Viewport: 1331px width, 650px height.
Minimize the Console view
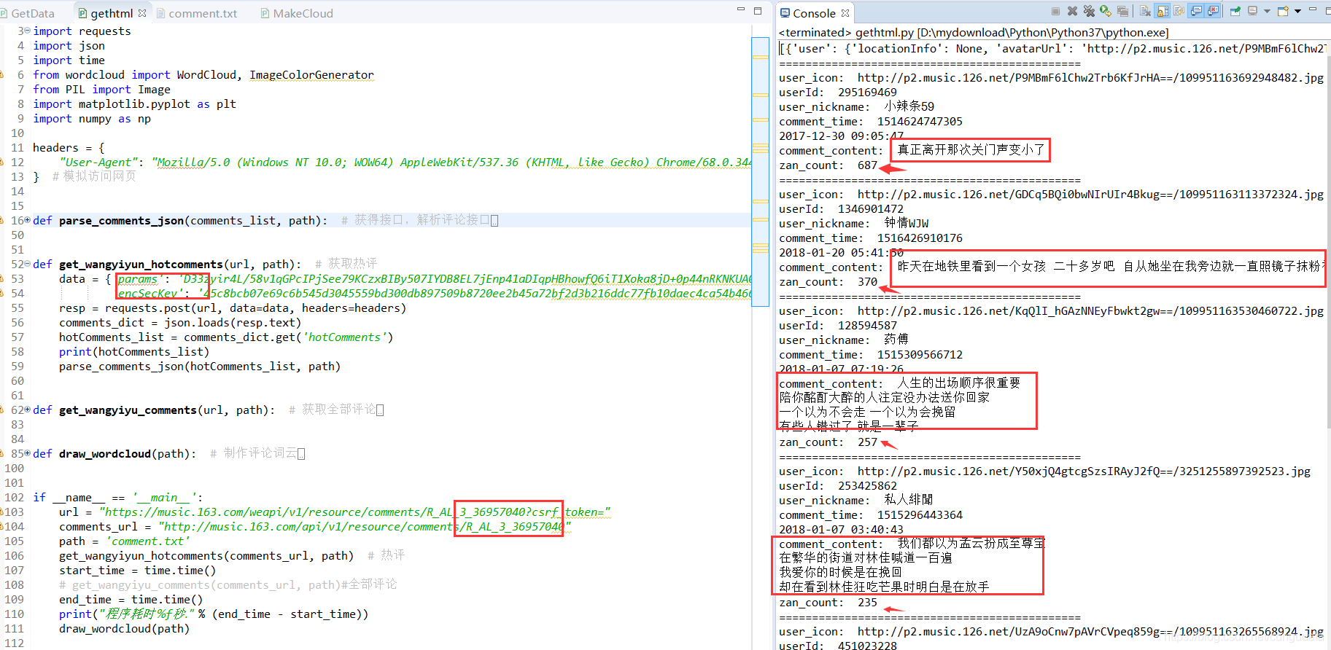click(x=1313, y=9)
